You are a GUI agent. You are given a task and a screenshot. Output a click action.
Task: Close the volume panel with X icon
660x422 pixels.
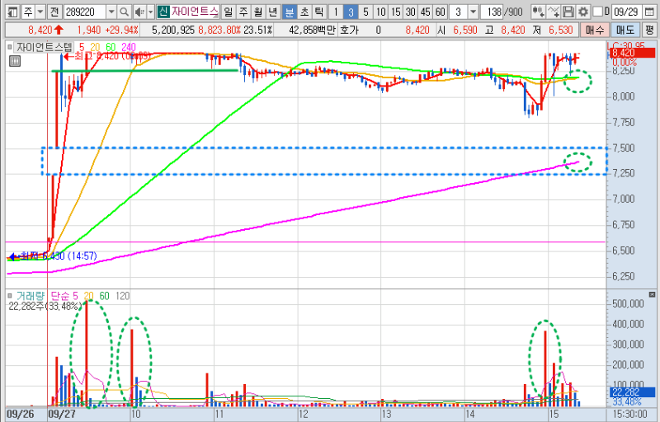(x=652, y=294)
